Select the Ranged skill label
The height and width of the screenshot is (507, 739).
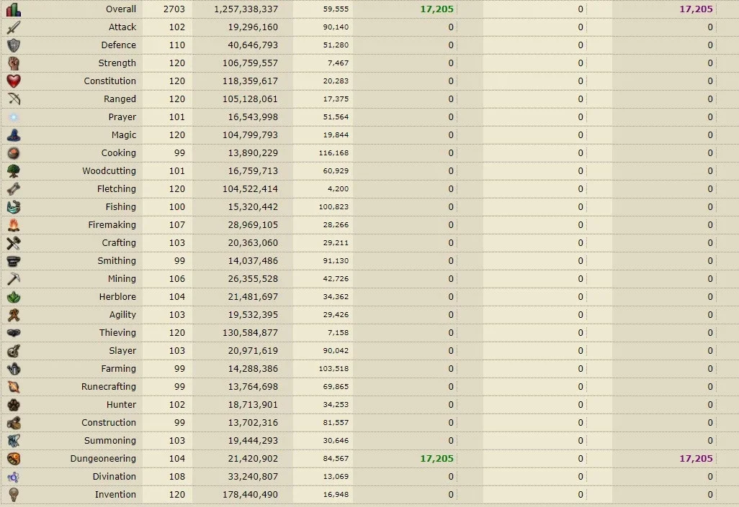click(120, 99)
